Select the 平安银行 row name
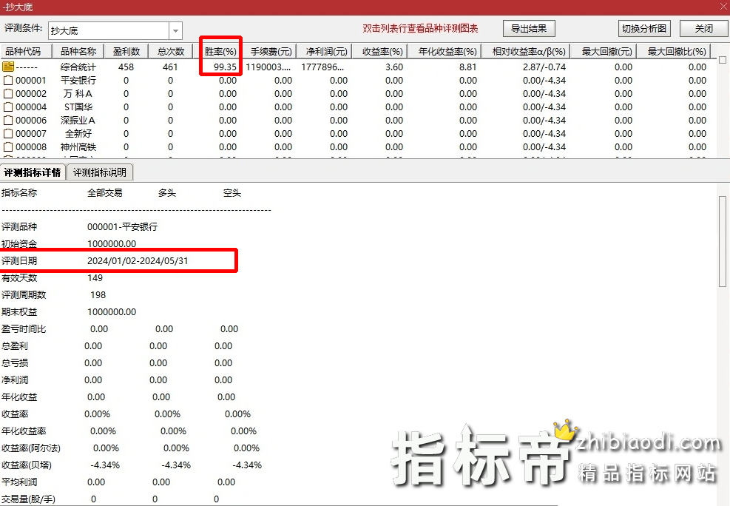This screenshot has height=506, width=730. coord(78,80)
